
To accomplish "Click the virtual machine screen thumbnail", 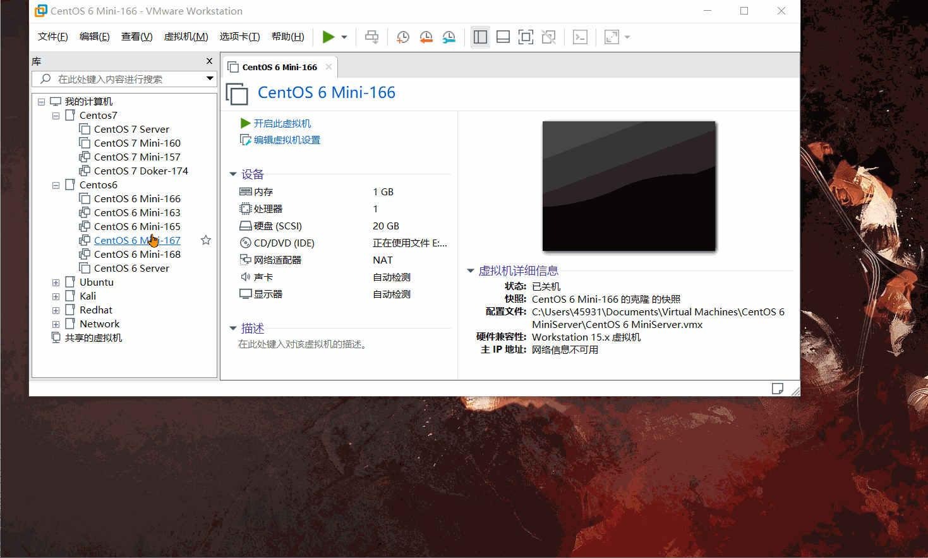I will pos(629,186).
